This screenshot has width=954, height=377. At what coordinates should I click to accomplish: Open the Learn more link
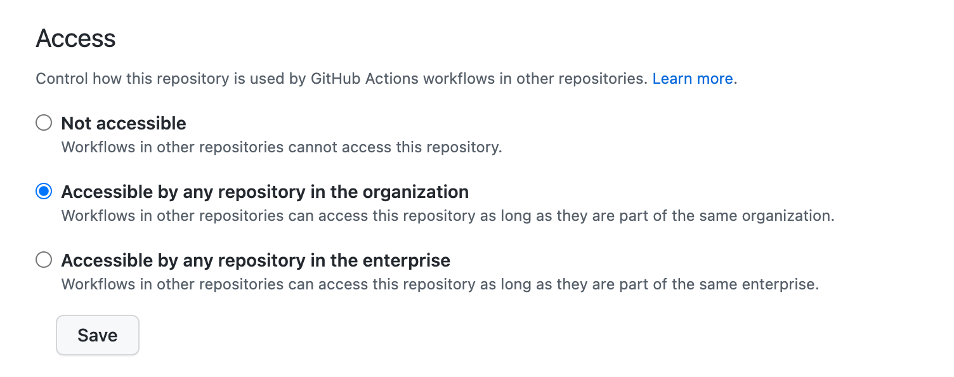tap(693, 79)
